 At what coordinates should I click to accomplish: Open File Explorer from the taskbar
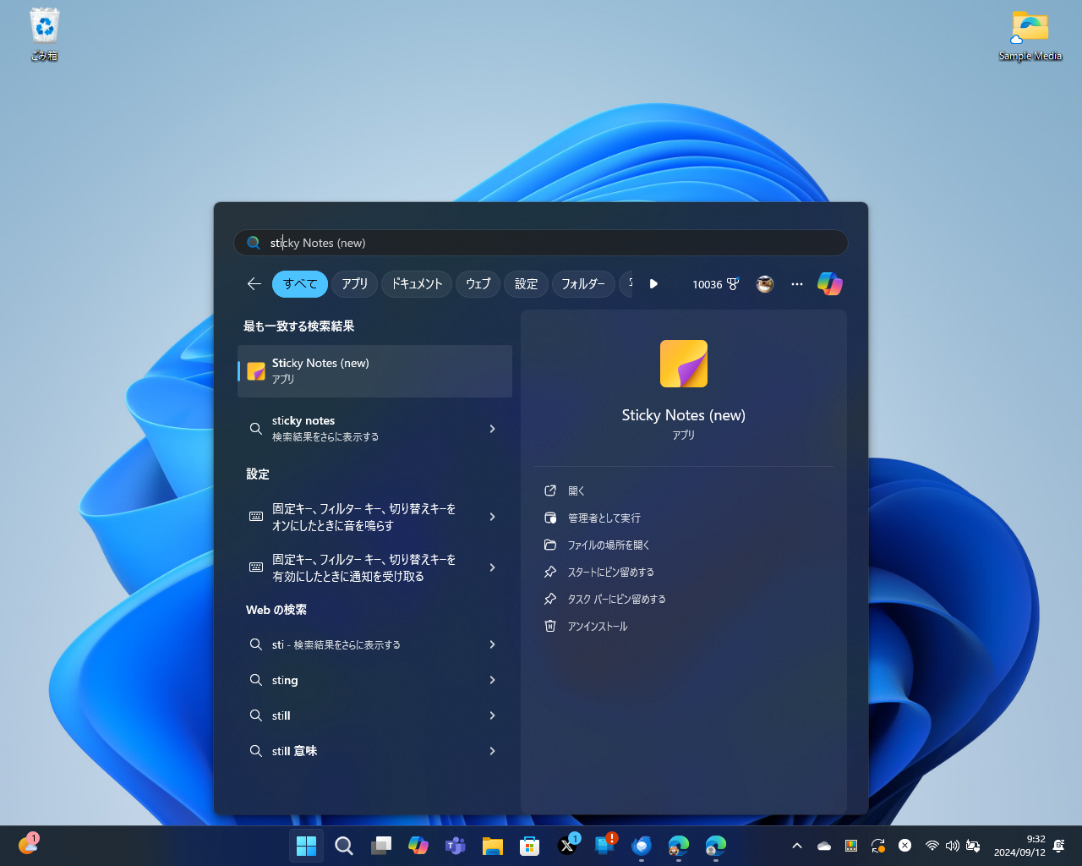493,846
